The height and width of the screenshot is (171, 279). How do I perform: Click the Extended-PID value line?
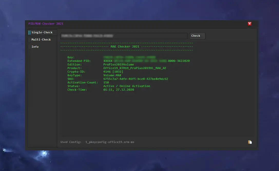[x=147, y=61]
